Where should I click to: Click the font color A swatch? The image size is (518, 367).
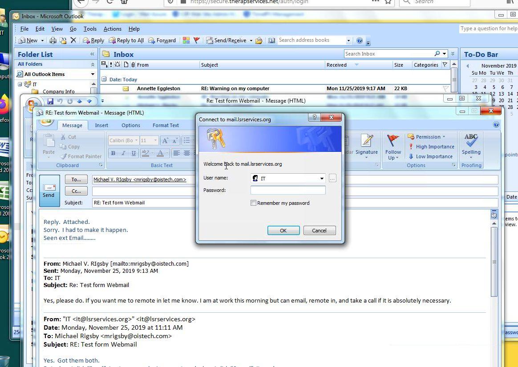tap(160, 153)
